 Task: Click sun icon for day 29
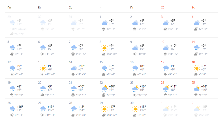coord(104,109)
